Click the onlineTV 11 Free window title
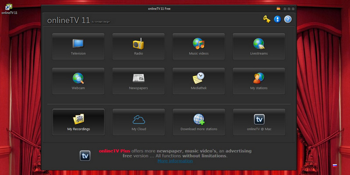 [x=159, y=9]
